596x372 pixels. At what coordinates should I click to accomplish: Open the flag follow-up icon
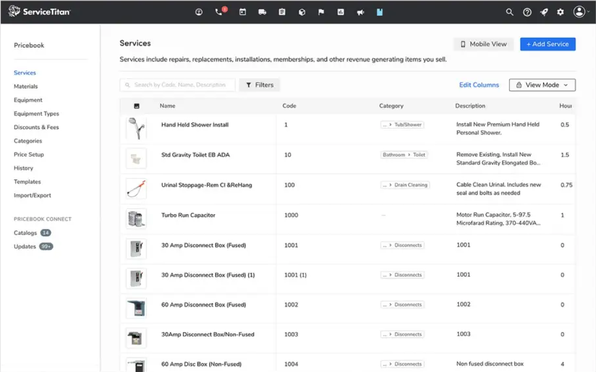(x=321, y=12)
